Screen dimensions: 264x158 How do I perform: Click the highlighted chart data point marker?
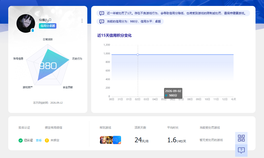(138, 55)
